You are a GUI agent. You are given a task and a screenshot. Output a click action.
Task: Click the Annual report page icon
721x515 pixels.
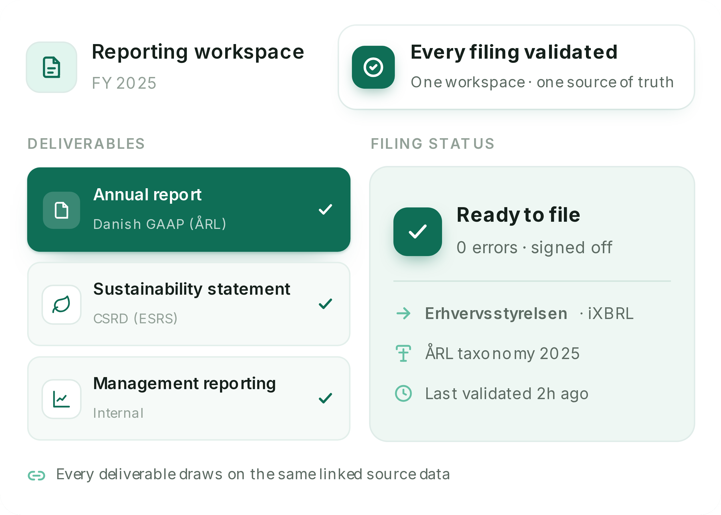pos(62,210)
